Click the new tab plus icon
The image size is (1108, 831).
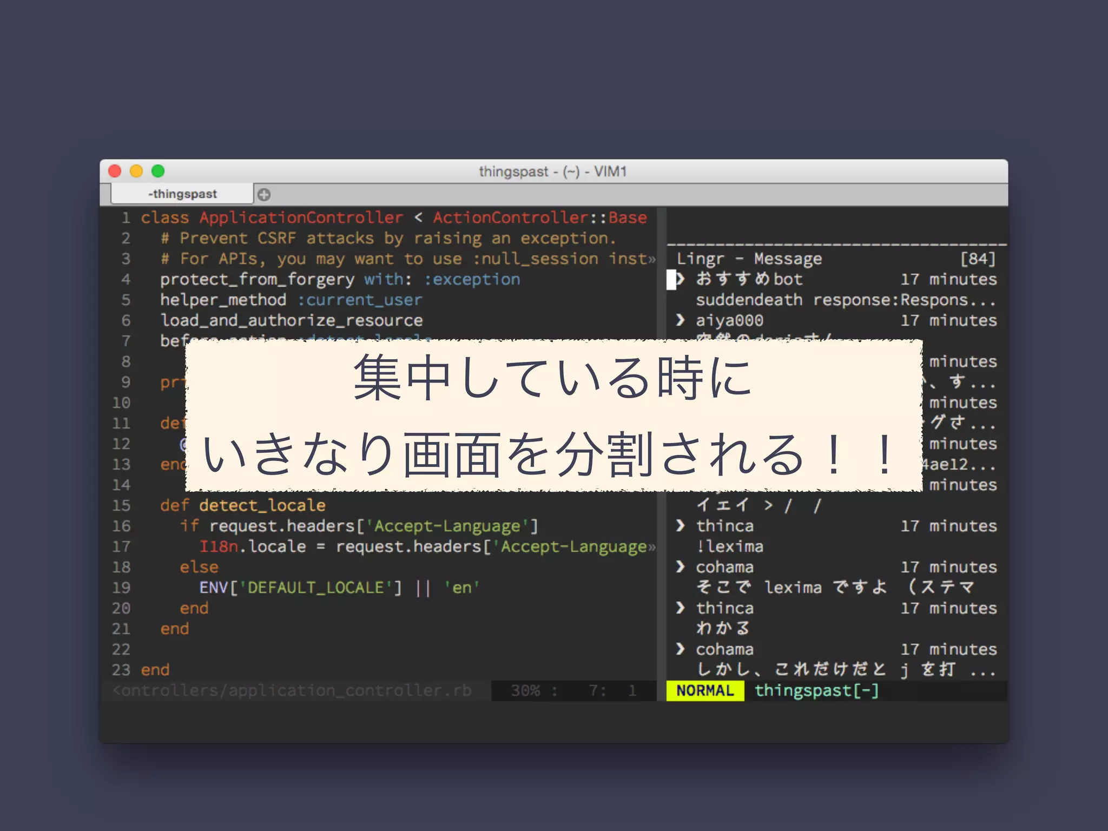pos(264,194)
